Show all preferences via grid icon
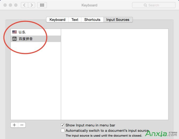The width and height of the screenshot is (179, 139). pos(42,5)
